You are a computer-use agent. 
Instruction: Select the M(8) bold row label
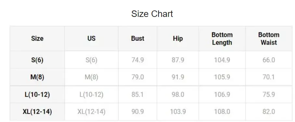[x=37, y=77]
